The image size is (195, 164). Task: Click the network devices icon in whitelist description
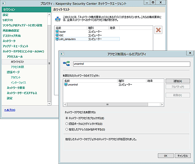58,19
